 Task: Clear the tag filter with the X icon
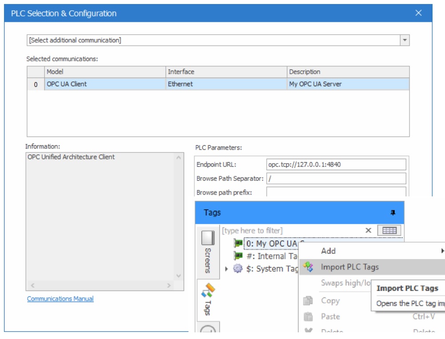click(x=368, y=230)
